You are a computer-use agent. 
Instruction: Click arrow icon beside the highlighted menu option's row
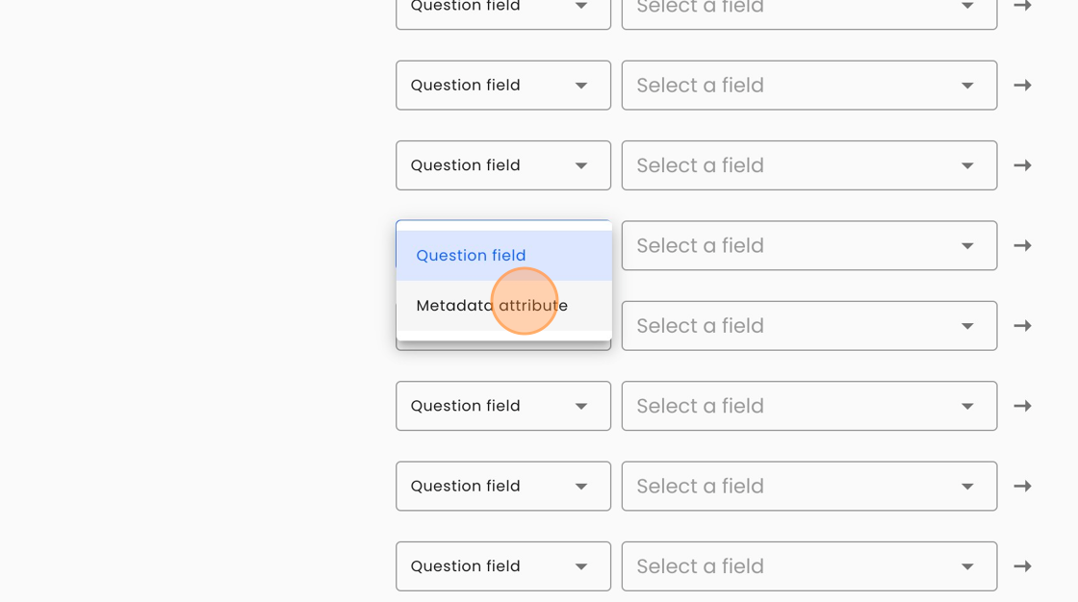point(1022,246)
